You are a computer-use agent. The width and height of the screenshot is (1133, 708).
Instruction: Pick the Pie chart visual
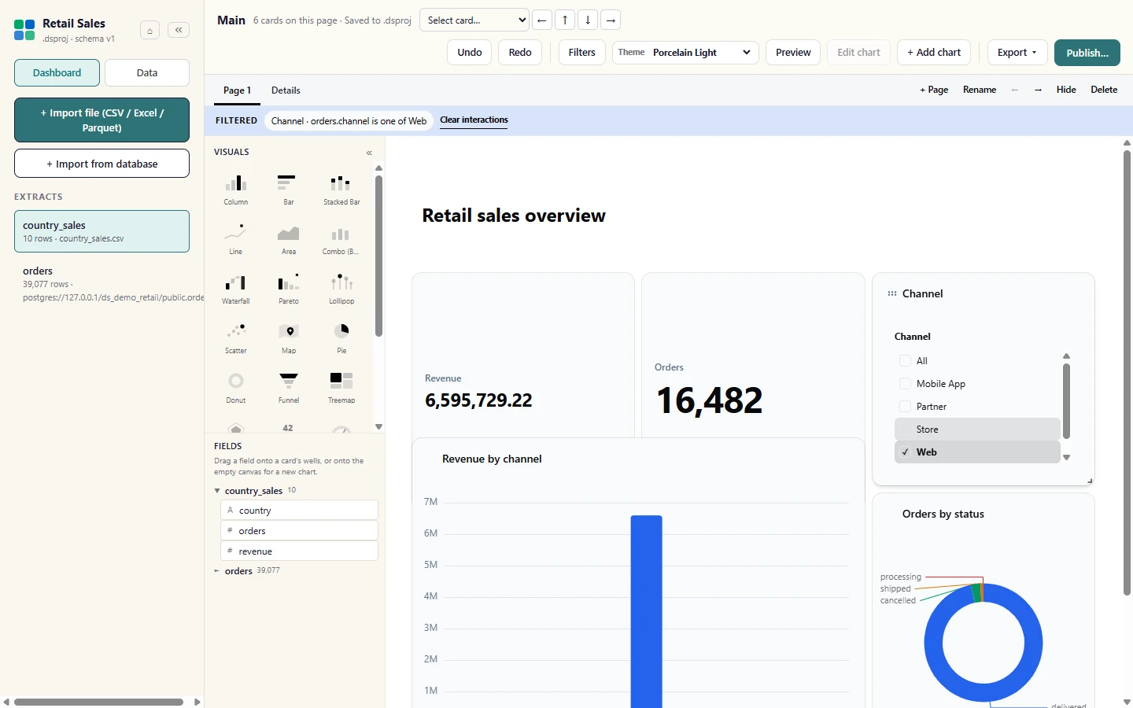tap(341, 338)
